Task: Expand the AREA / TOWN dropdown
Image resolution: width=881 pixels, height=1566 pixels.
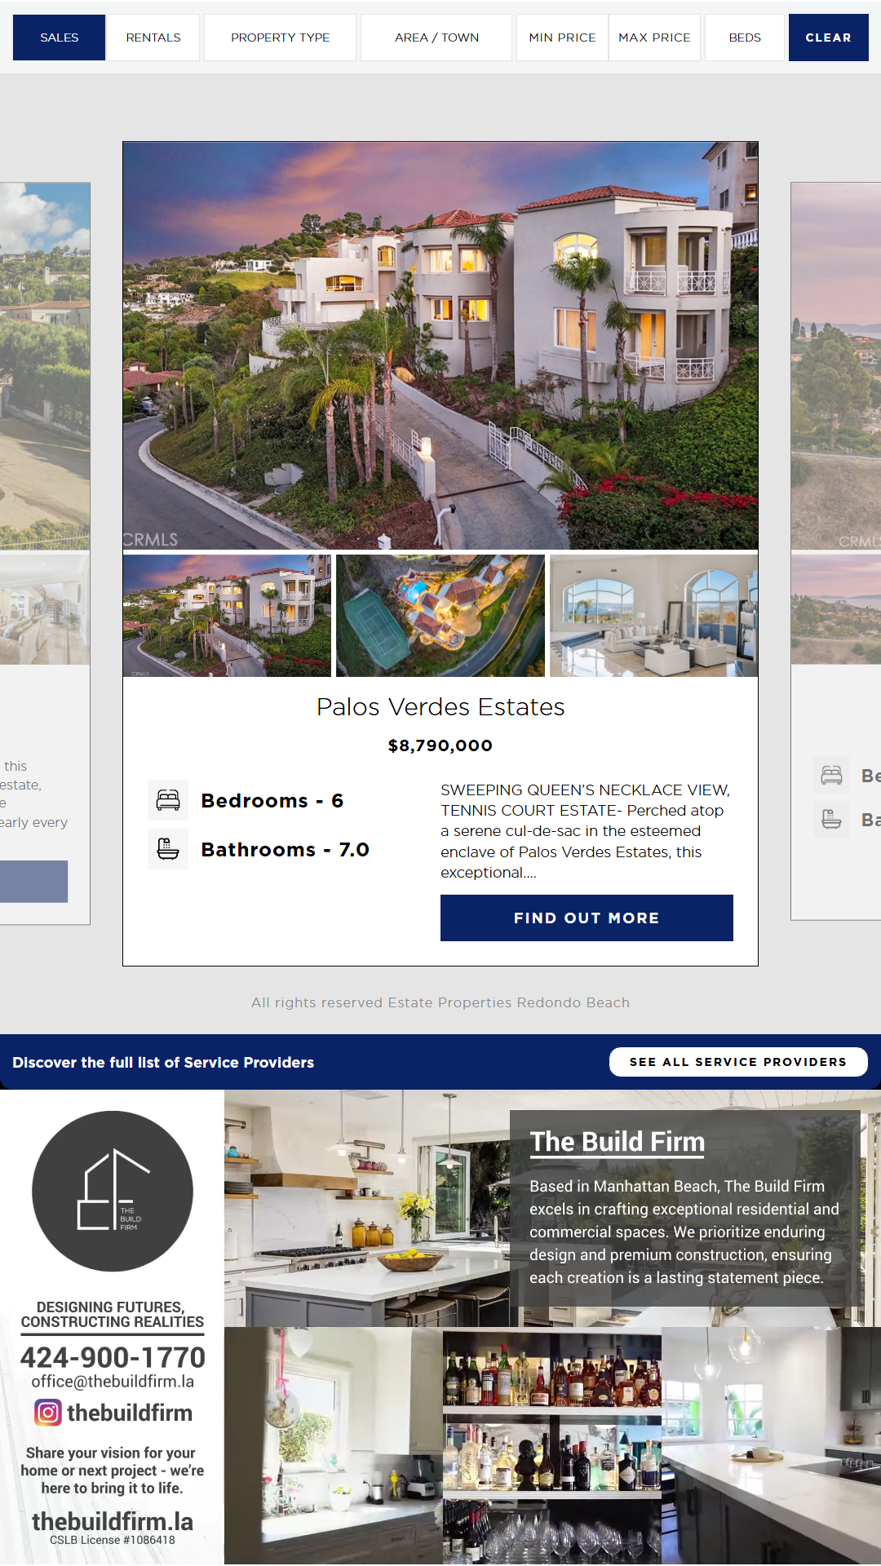Action: coord(436,38)
